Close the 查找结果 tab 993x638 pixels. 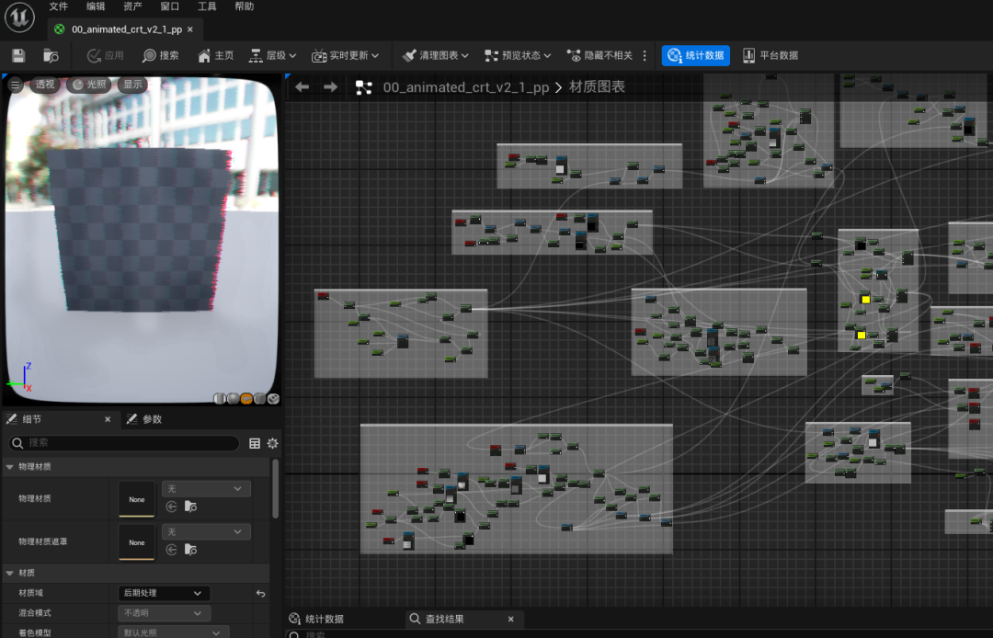tap(511, 619)
